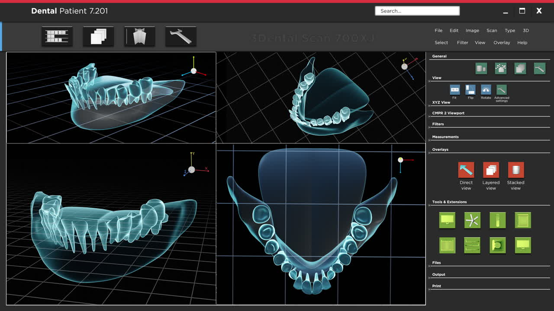Open the Scan menu
This screenshot has width=554, height=311.
pos(492,30)
